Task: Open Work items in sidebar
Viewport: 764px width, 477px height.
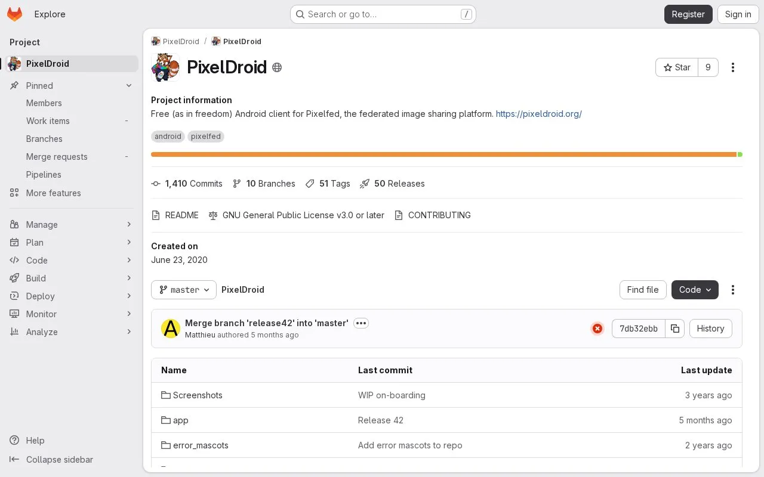Action: (x=72, y=121)
